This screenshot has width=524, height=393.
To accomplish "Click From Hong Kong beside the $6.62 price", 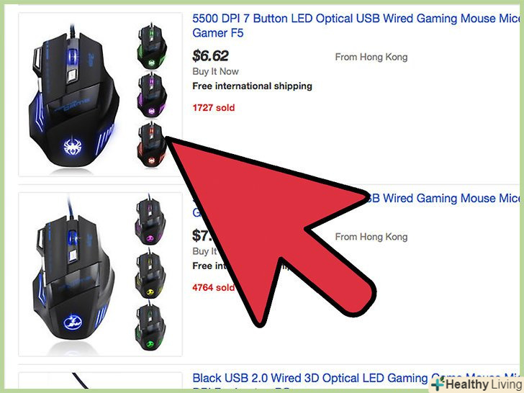I will coord(371,57).
